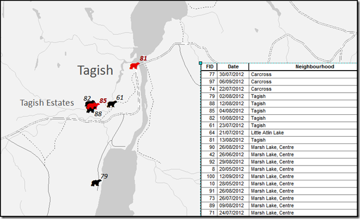
Task: Select the red bear marker 85
Action: click(94, 106)
